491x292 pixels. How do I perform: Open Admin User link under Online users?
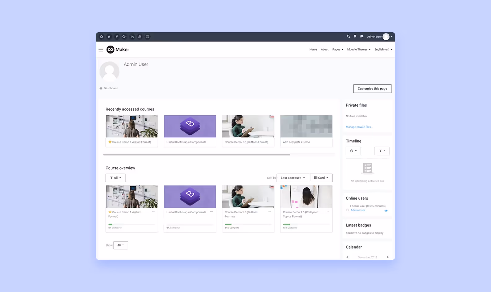tap(358, 210)
